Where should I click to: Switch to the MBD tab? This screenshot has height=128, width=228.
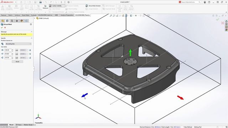[56, 15]
